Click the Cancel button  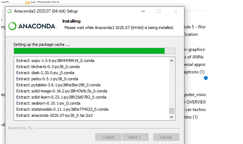[166, 137]
